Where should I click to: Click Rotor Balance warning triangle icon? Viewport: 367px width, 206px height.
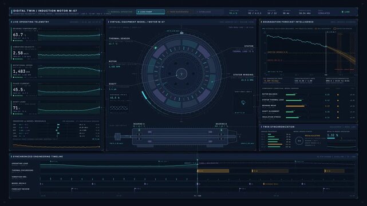tap(338, 94)
